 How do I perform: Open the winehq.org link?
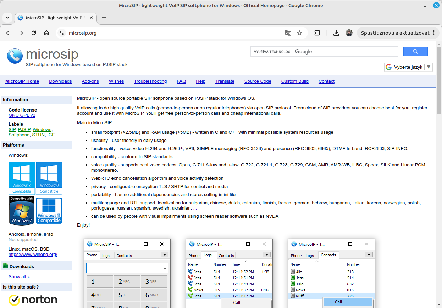tap(33, 255)
